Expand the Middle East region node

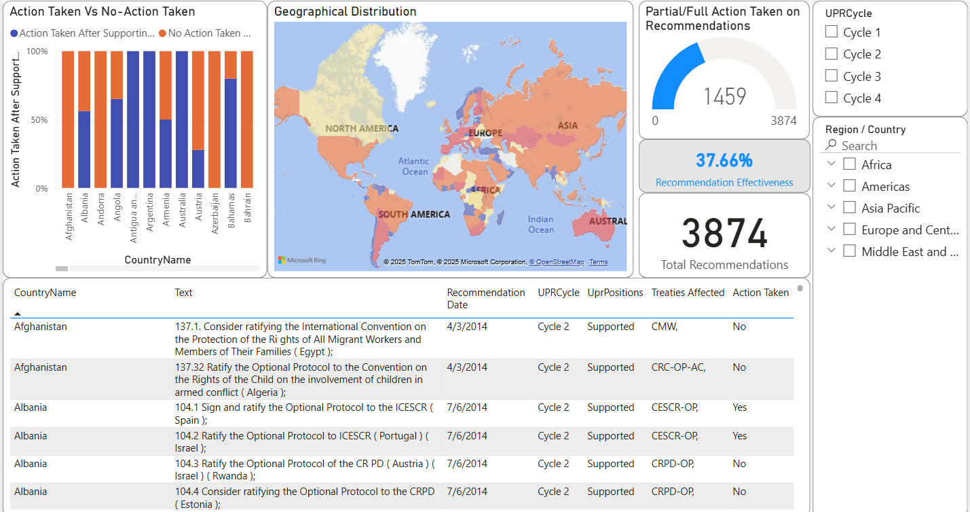831,251
